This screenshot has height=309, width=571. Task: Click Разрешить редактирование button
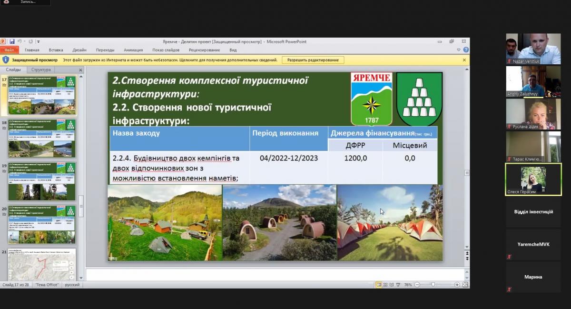click(313, 60)
